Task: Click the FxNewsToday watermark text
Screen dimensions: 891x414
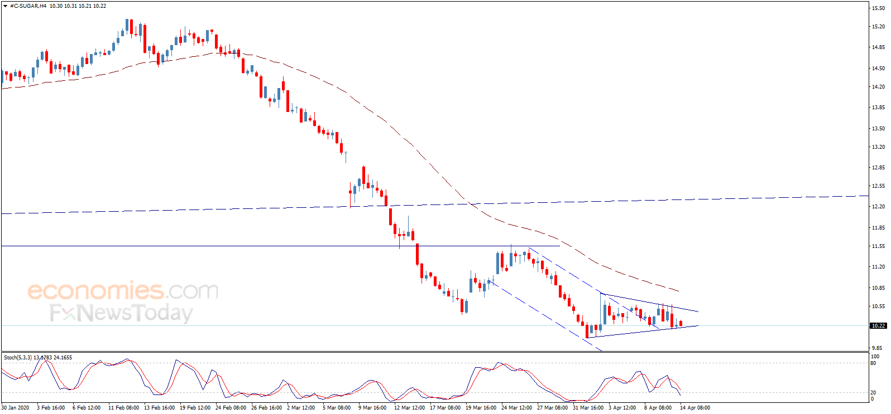Action: pyautogui.click(x=121, y=313)
